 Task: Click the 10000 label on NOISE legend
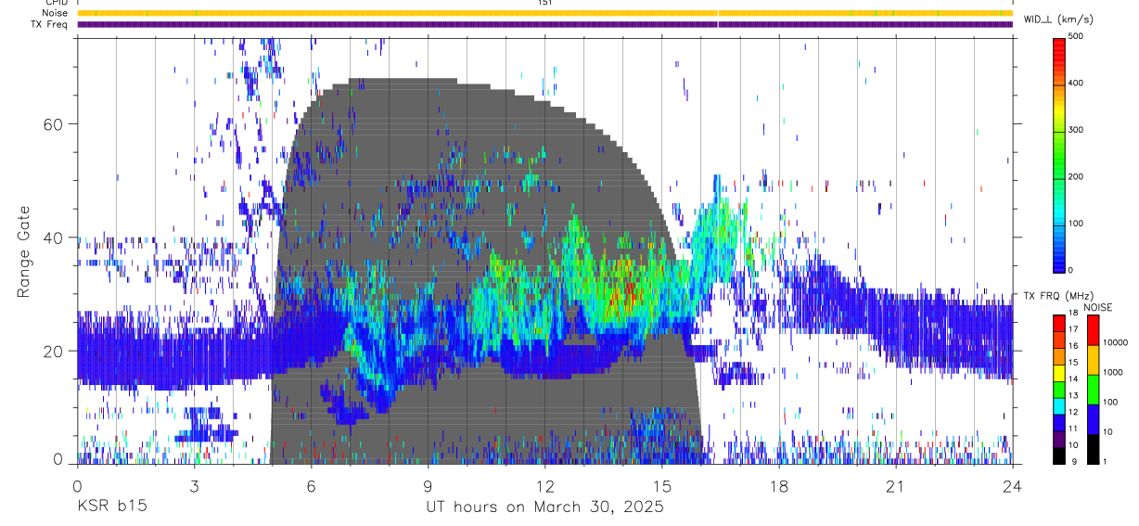(x=1115, y=343)
